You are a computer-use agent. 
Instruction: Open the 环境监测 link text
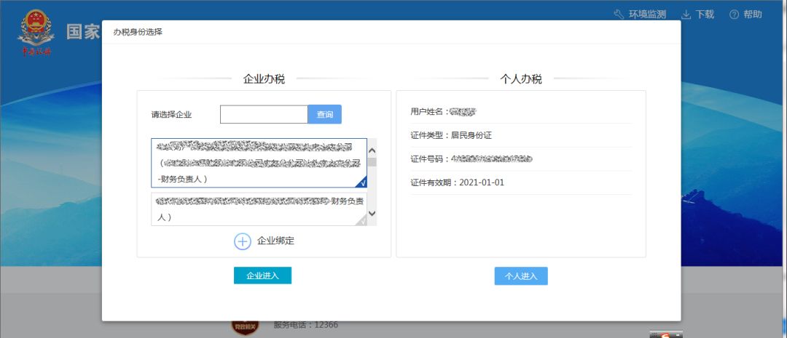(x=647, y=15)
